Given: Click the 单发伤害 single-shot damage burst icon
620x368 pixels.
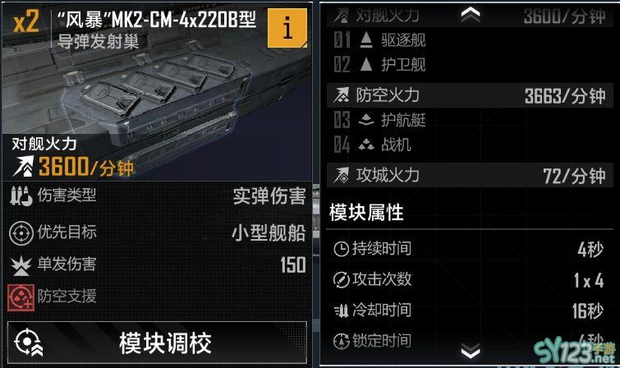Looking at the screenshot, I should 21,265.
